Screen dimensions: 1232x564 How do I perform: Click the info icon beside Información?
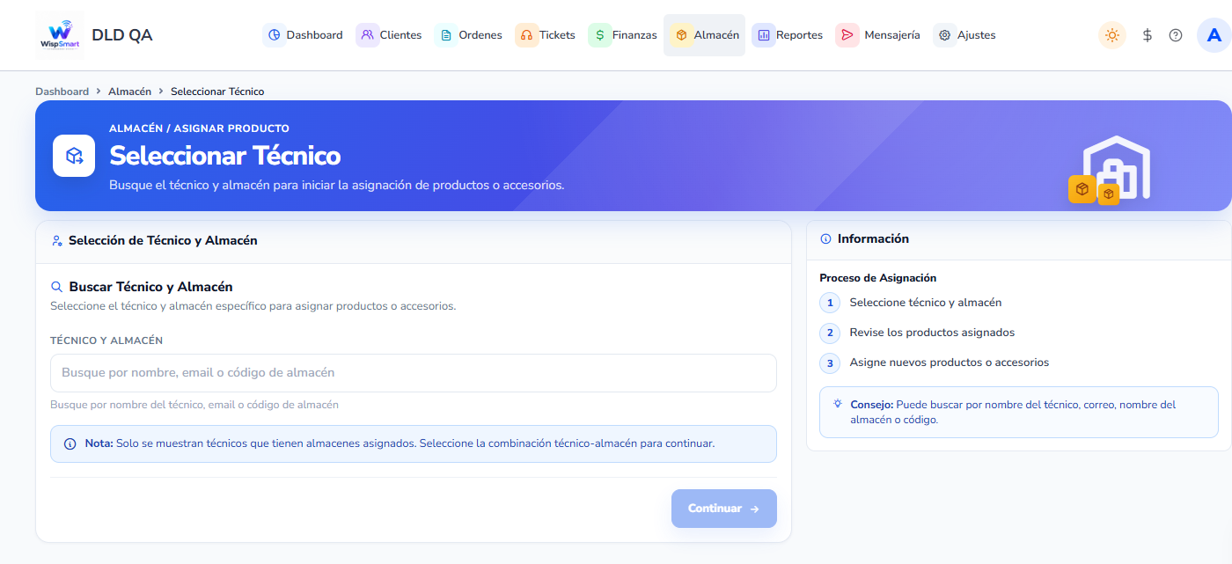[x=825, y=238]
